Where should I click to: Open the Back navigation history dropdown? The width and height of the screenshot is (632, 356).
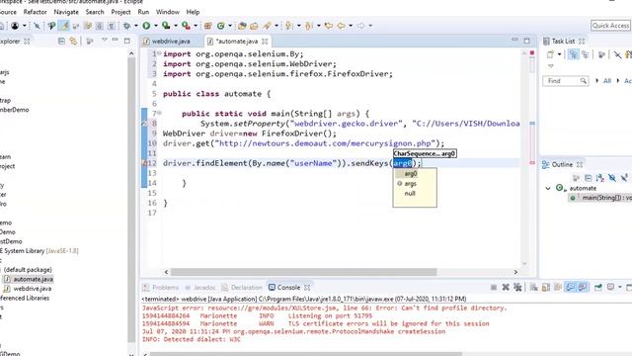[351, 26]
